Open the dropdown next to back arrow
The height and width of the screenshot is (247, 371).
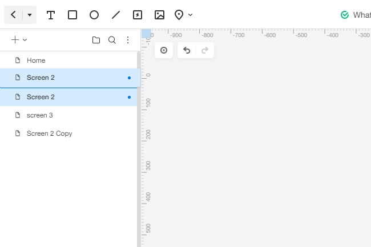coord(30,15)
